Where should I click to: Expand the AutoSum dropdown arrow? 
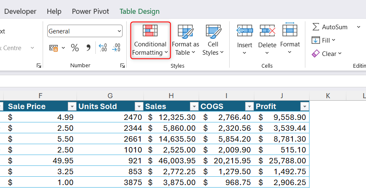pos(358,27)
